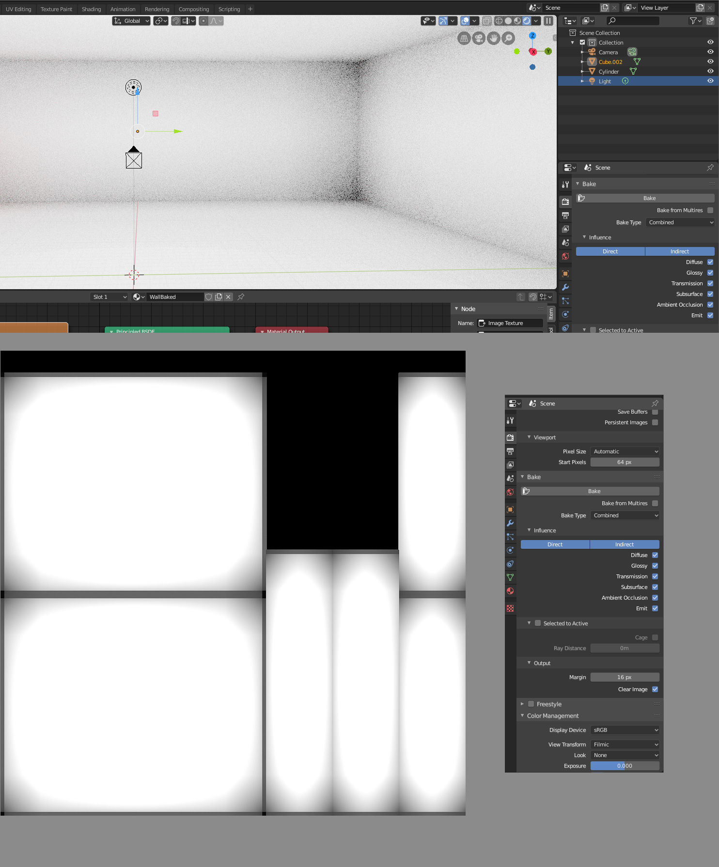This screenshot has width=719, height=867.
Task: Toggle the viewport perspective/orthographic grid icon
Action: coord(464,38)
